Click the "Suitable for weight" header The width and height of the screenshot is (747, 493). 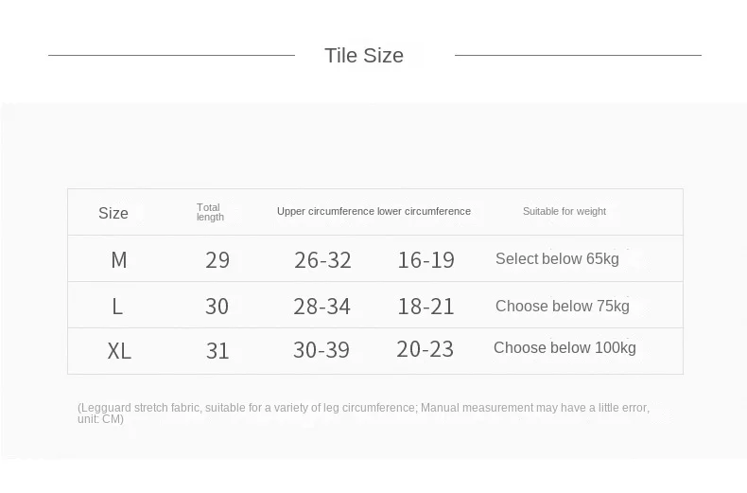565,211
